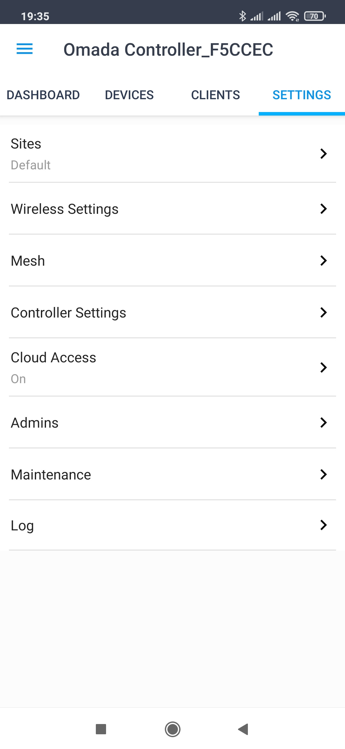Tap the Bluetooth status icon
The width and height of the screenshot is (345, 749).
click(243, 16)
